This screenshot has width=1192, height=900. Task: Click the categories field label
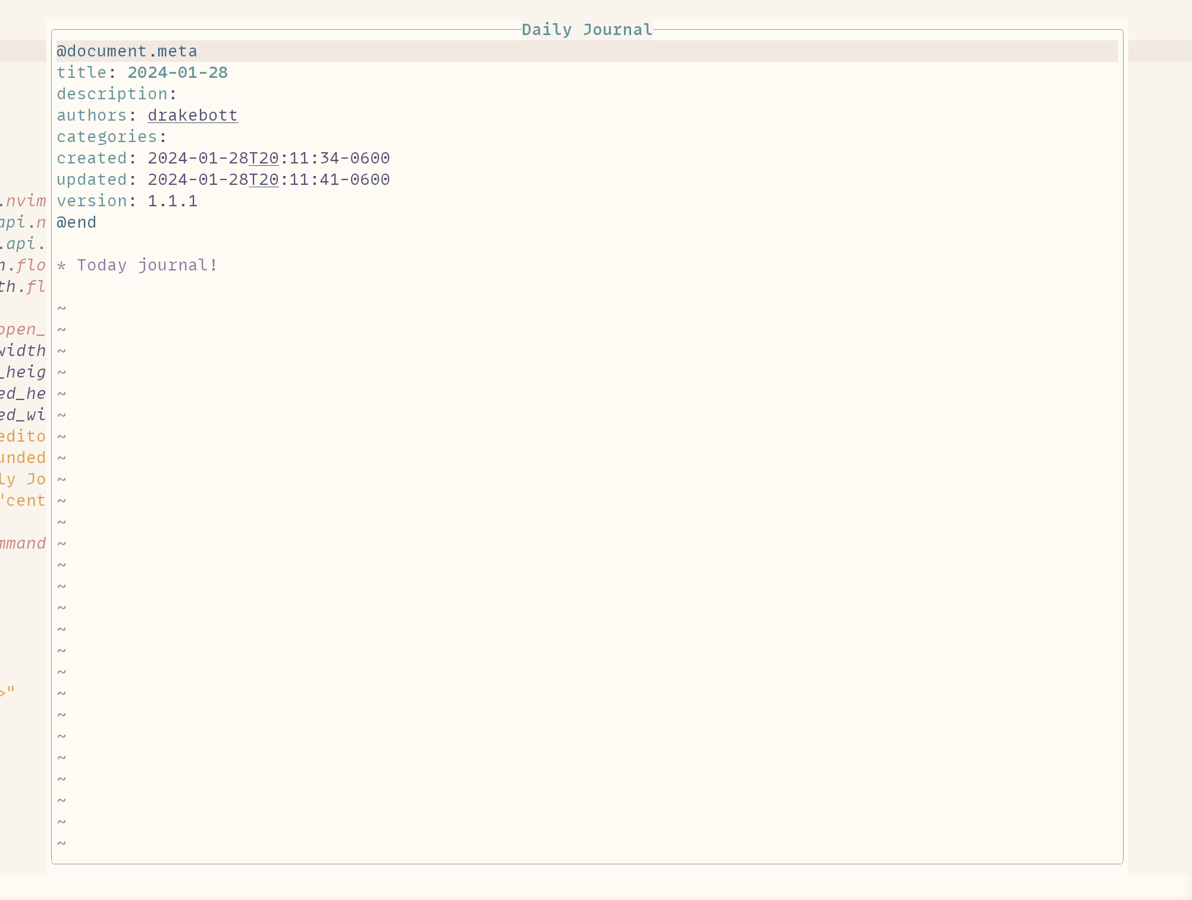[x=107, y=136]
